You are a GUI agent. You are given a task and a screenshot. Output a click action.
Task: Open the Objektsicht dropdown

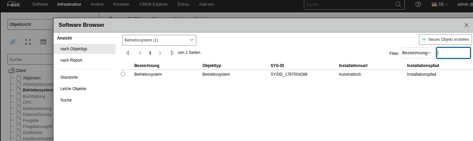(30, 24)
